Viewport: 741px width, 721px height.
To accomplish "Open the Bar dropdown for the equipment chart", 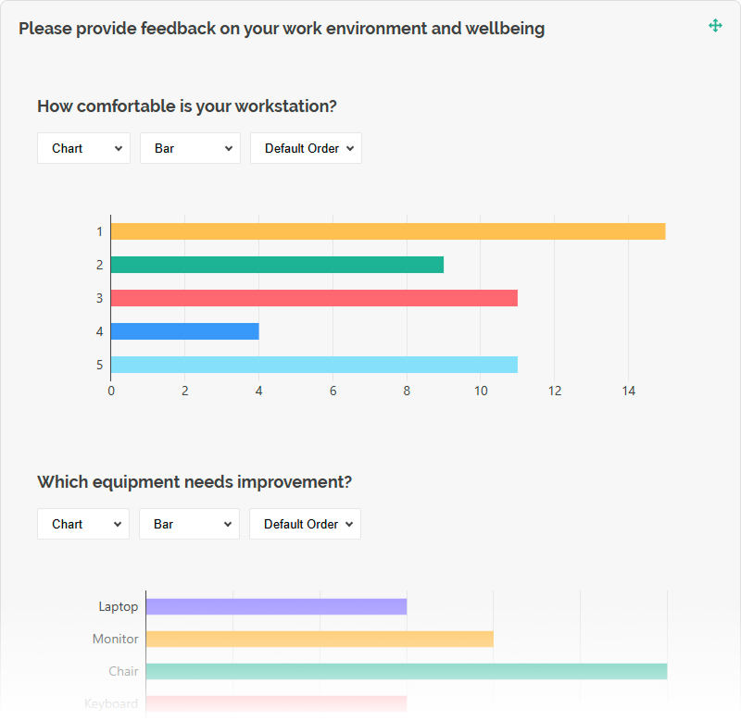I will [x=189, y=524].
